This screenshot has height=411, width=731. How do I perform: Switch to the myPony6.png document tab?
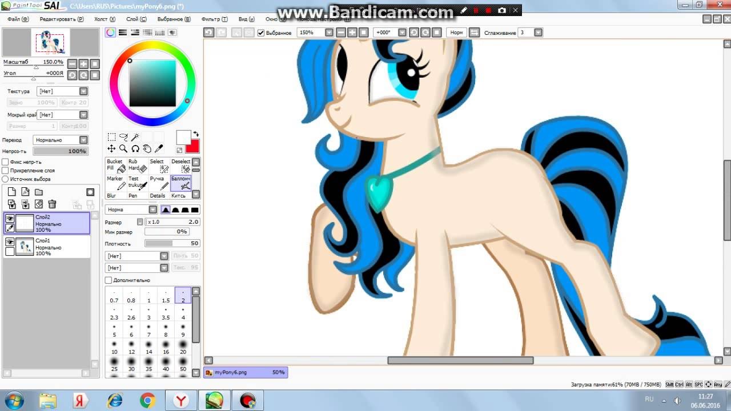pos(246,372)
